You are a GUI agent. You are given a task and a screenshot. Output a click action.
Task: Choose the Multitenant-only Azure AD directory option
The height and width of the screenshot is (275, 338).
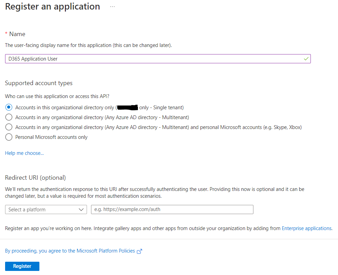(x=9, y=117)
